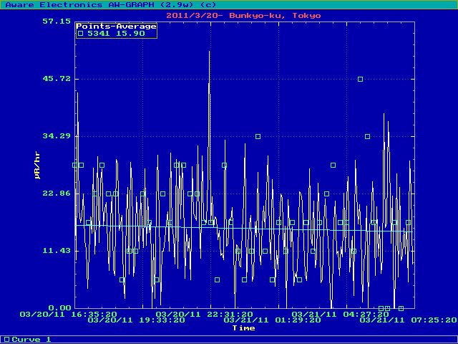Click the Points-Average legend heading
Viewport: 458px width, 344px height.
point(116,26)
